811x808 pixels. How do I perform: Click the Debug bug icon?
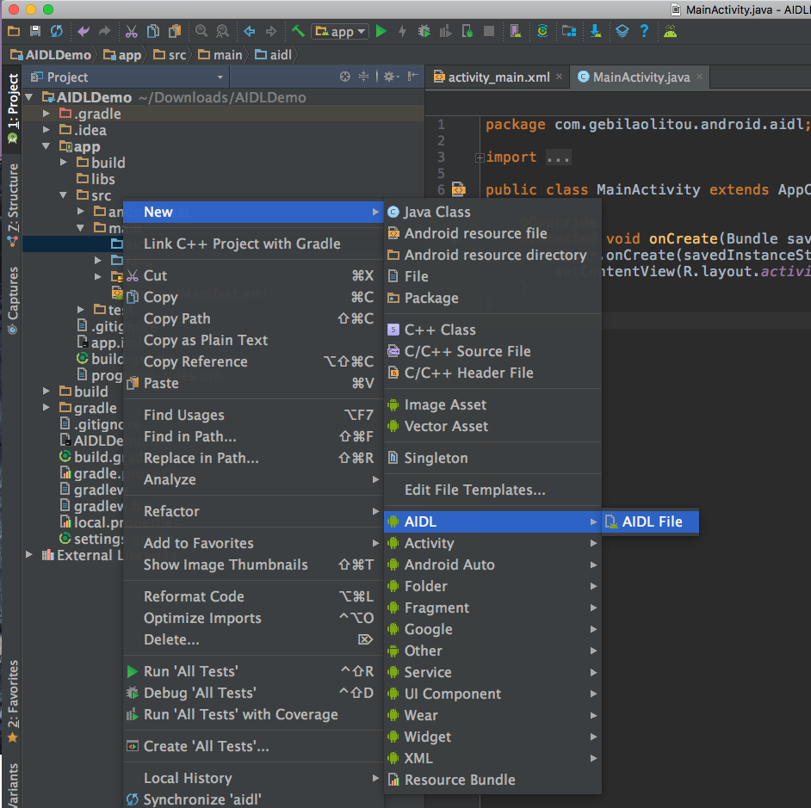pos(424,32)
